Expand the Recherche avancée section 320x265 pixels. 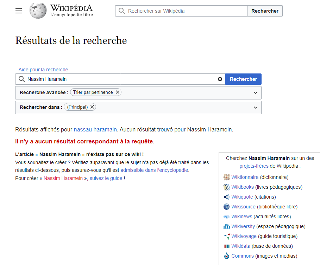coord(256,93)
